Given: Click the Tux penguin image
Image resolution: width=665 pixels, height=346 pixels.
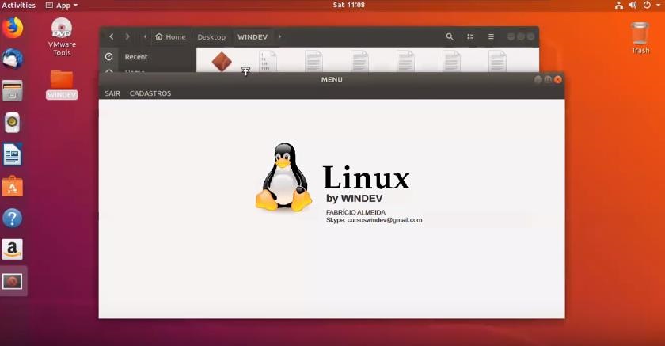Looking at the screenshot, I should pyautogui.click(x=283, y=177).
